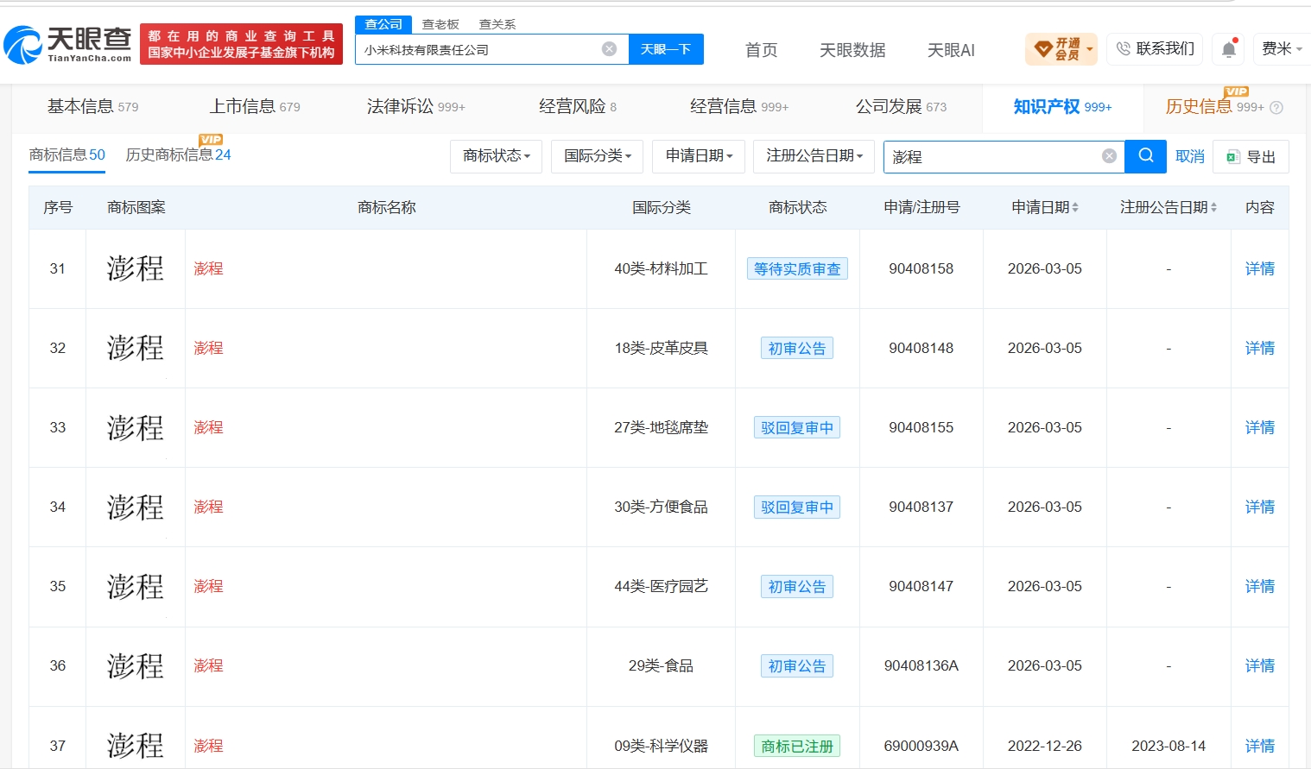The width and height of the screenshot is (1311, 769).
Task: Switch to the 查老板 search tab
Action: (440, 24)
